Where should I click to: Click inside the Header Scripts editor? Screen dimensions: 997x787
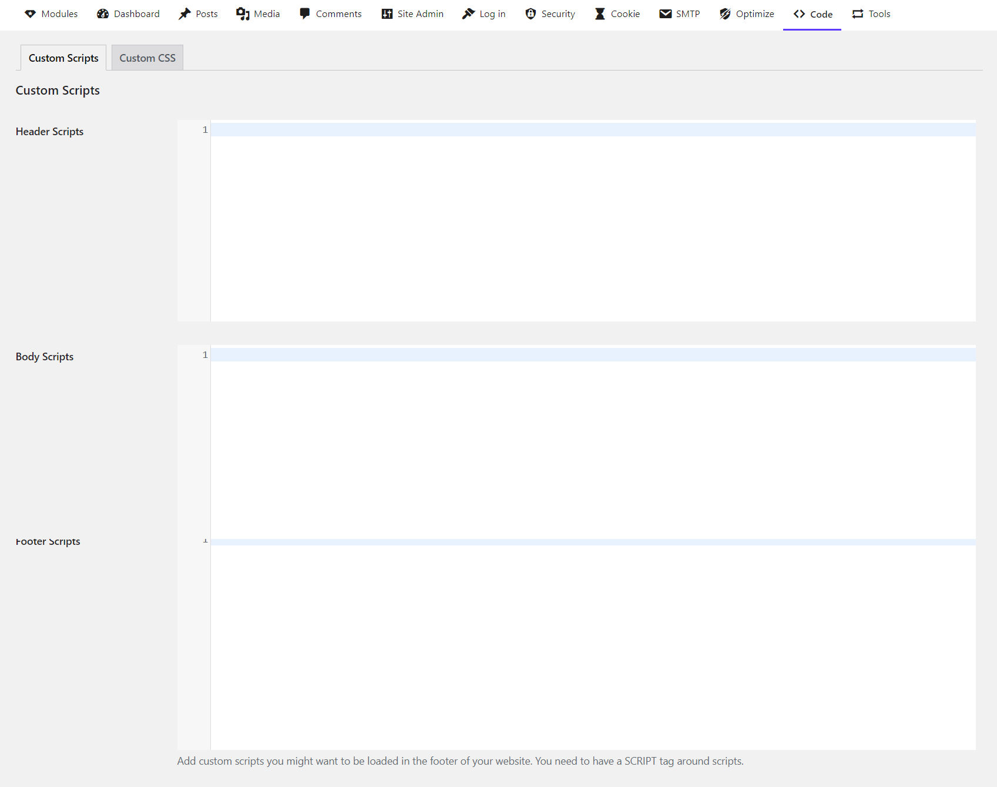click(592, 223)
